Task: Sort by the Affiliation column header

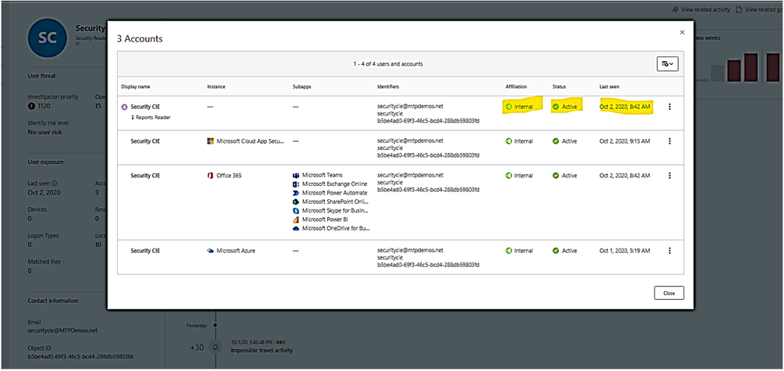Action: (516, 86)
